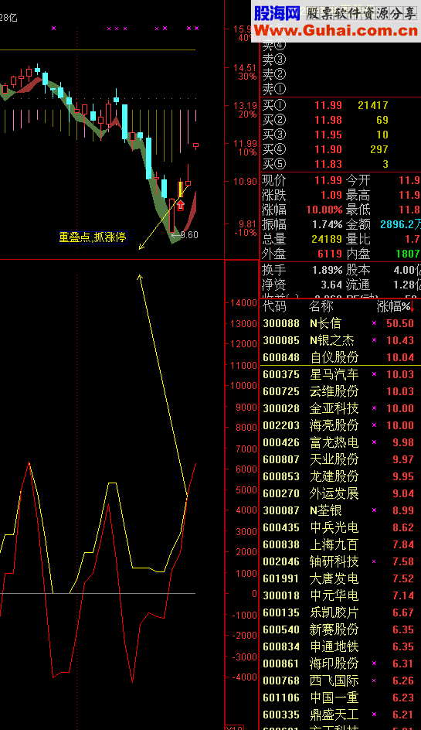
Task: Click the 9.60 low price marker
Action: coord(185,235)
